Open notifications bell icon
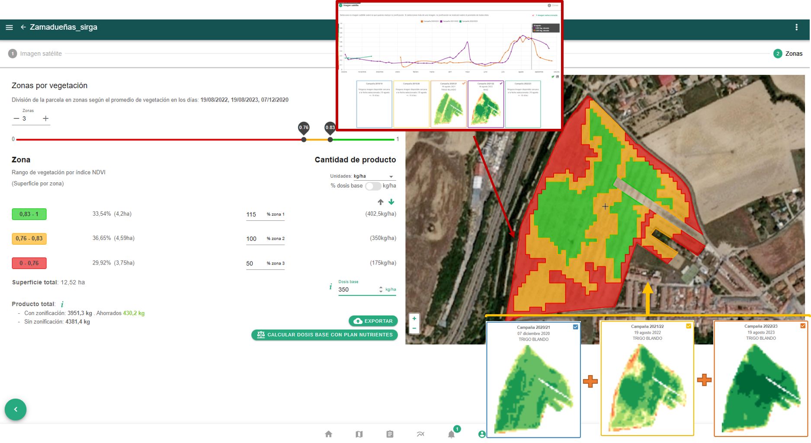The width and height of the screenshot is (811, 443). coord(452,434)
